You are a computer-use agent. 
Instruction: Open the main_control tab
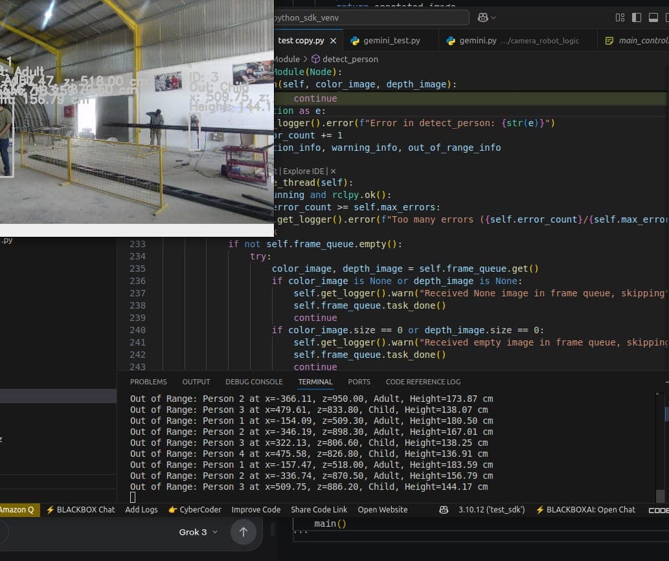(637, 41)
